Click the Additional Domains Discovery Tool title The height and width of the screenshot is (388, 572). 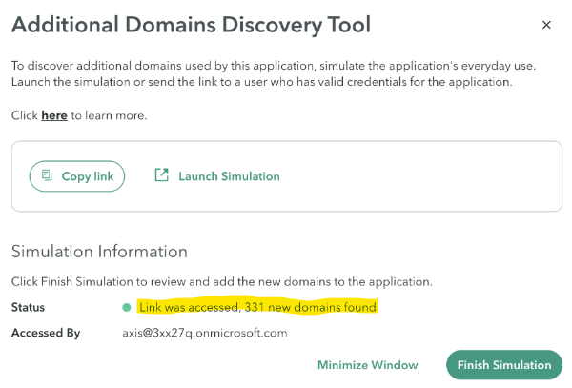coord(192,25)
